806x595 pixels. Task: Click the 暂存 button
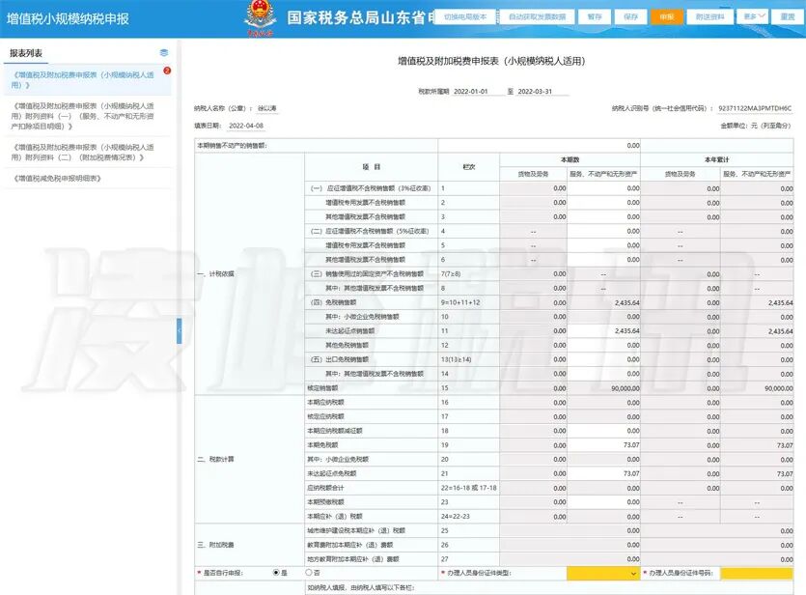pos(595,16)
